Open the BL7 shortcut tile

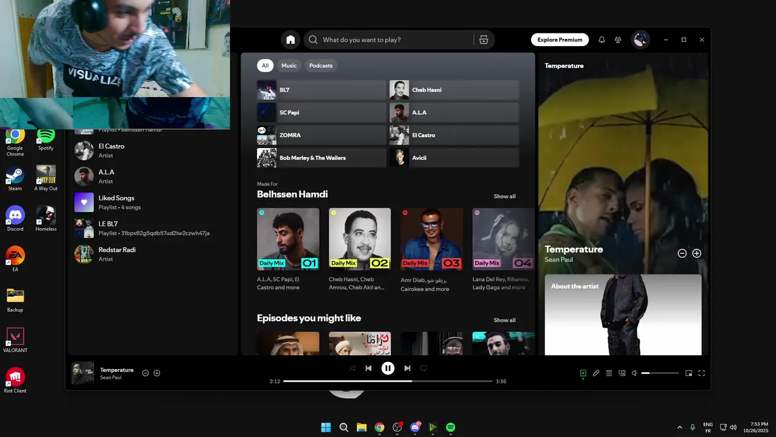(321, 90)
